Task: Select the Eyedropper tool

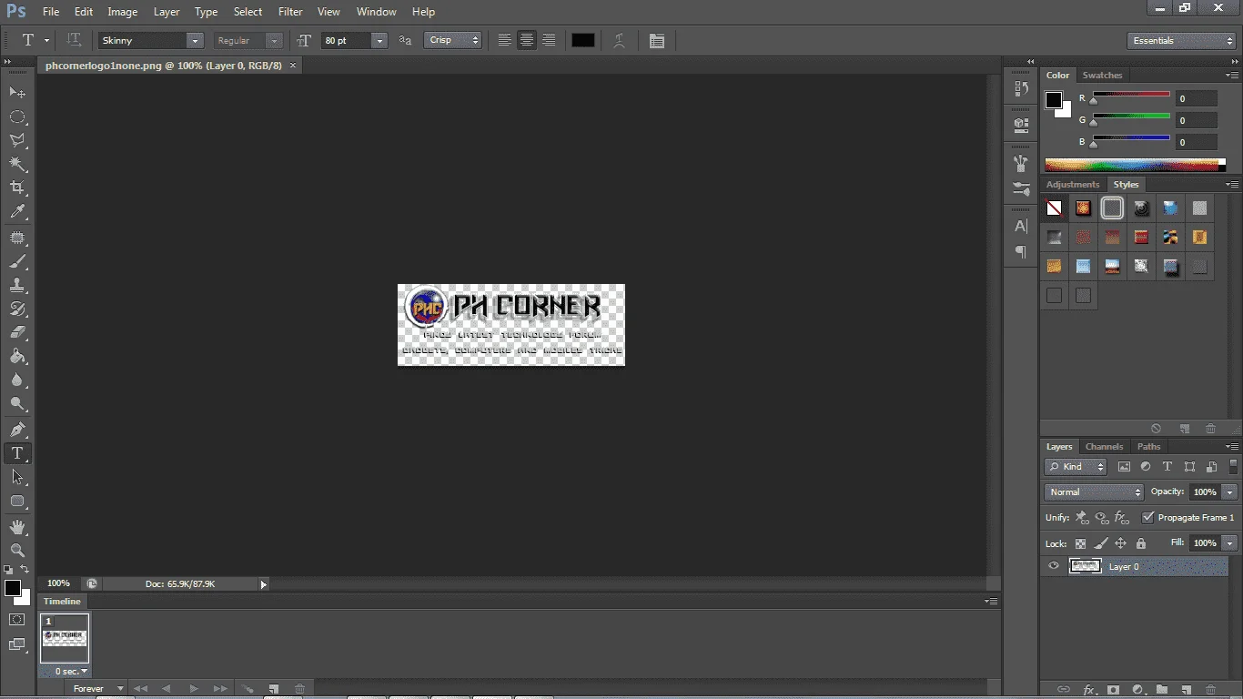Action: [x=17, y=211]
